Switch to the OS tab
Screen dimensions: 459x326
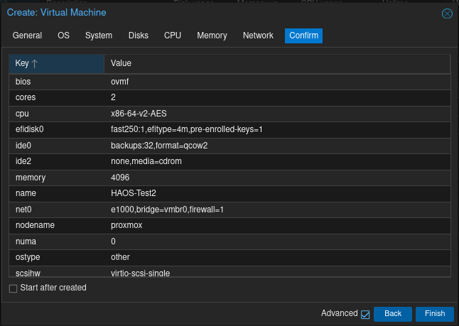(63, 36)
